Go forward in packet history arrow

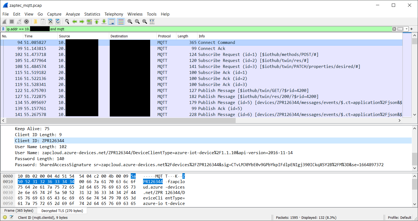82,22
